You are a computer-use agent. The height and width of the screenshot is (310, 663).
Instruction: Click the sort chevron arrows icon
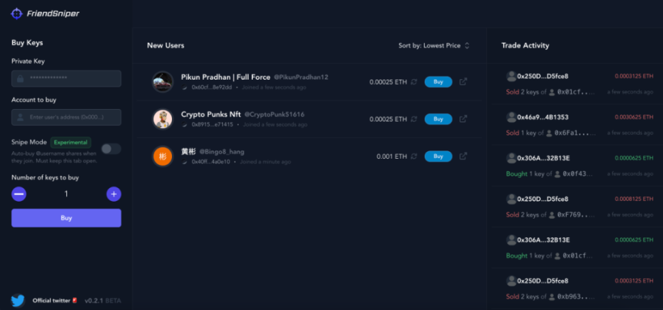click(467, 46)
